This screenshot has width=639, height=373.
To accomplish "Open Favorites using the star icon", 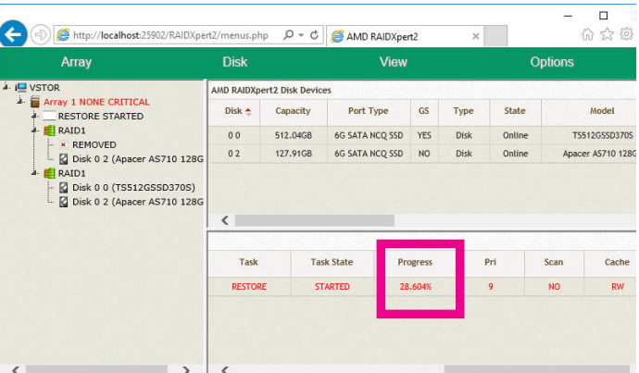I will pos(608,35).
